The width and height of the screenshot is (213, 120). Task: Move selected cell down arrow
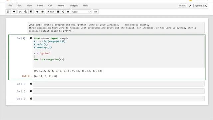[x=43, y=12]
